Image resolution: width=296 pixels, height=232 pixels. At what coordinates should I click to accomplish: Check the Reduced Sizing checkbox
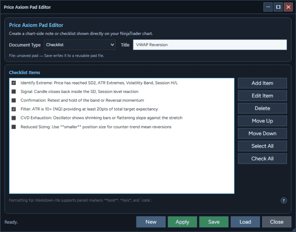coord(14,127)
